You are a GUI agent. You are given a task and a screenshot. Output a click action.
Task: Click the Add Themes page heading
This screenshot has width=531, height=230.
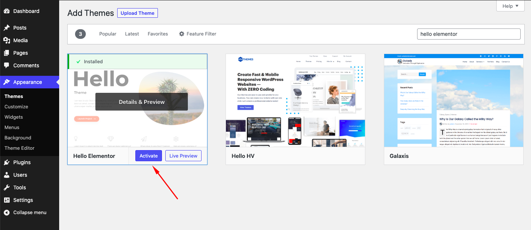coord(91,13)
